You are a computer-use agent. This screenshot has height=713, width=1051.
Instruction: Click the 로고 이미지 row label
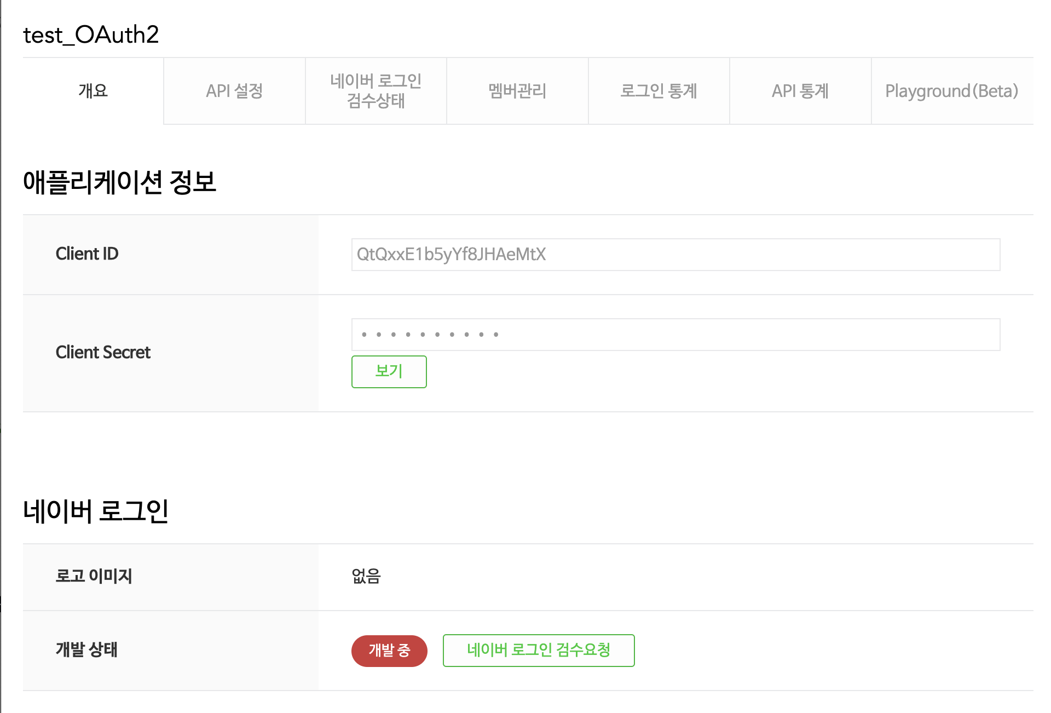[94, 576]
